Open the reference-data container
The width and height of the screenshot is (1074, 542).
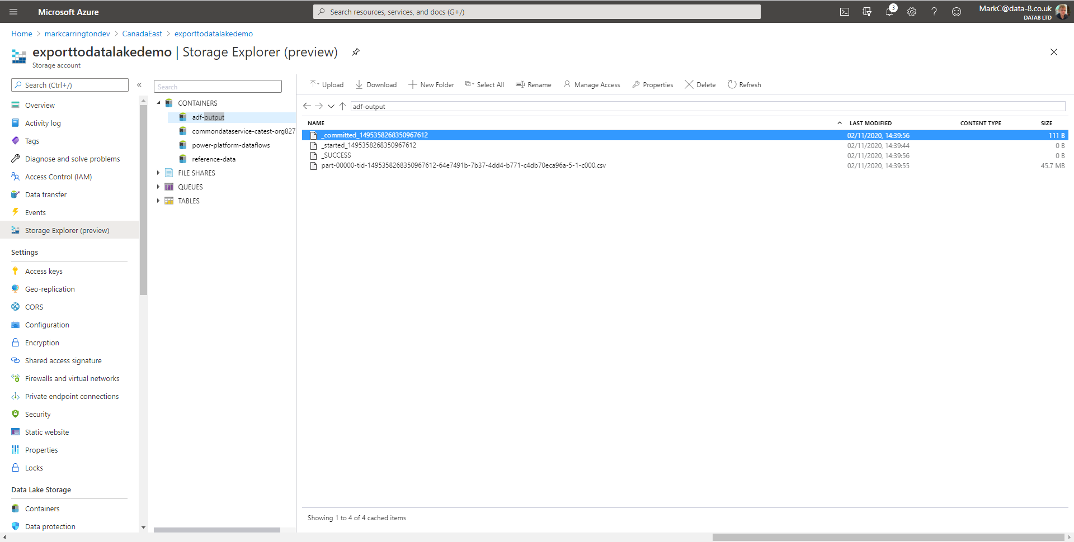click(214, 159)
